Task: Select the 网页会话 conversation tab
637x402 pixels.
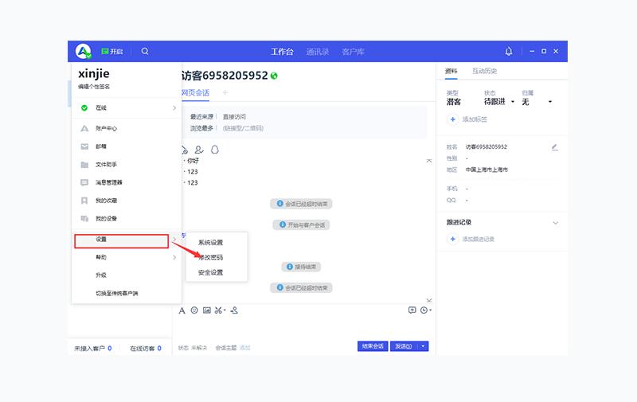Action: (x=195, y=92)
